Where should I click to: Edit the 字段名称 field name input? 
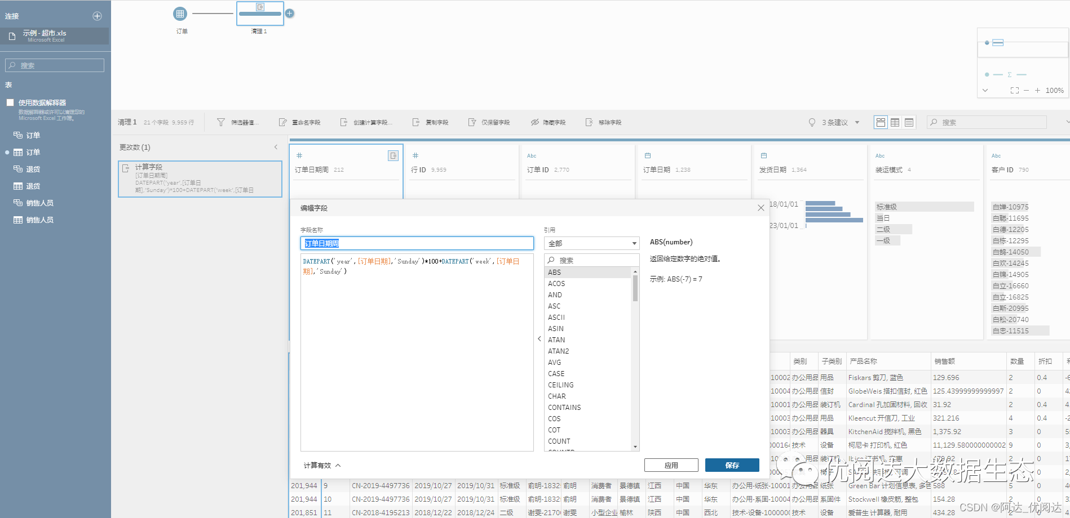(x=417, y=243)
